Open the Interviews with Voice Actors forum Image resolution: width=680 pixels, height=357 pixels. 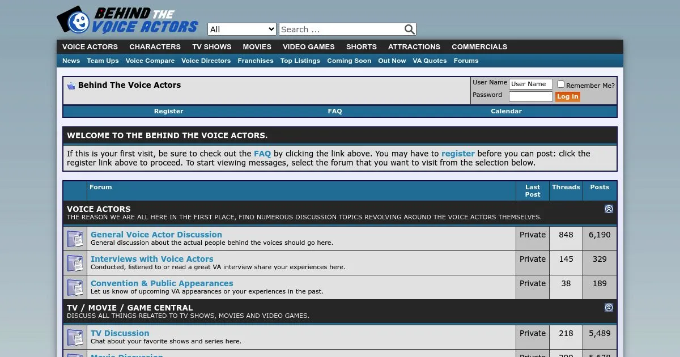pyautogui.click(x=152, y=259)
